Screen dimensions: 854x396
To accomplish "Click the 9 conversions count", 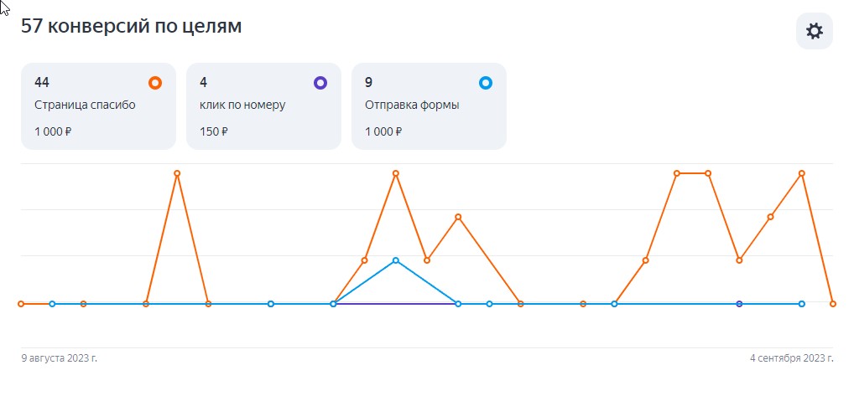I will tap(369, 82).
